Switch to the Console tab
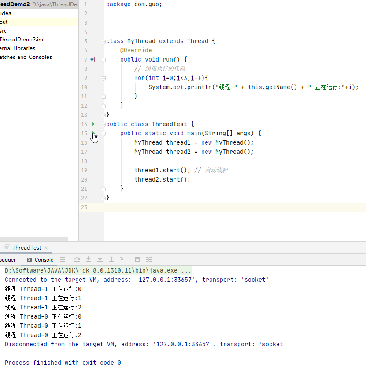Viewport: 366px width, 378px height. point(40,260)
